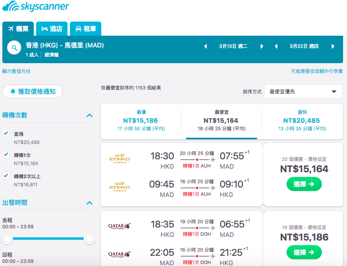Uncheck the 轉機1次 one-stop checkbox
The height and width of the screenshot is (266, 347).
[6, 154]
